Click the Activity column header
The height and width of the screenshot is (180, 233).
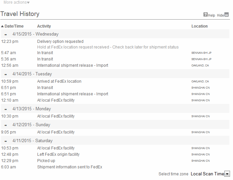click(44, 26)
